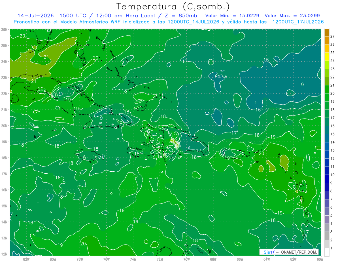
Task: Click the "16N" latitude axis label
Action: 4,190
